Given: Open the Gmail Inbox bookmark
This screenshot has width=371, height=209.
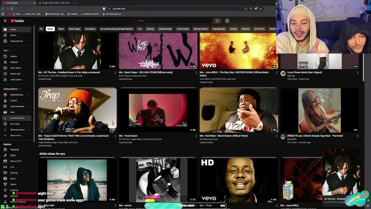Looking at the screenshot, I should 32,14.
